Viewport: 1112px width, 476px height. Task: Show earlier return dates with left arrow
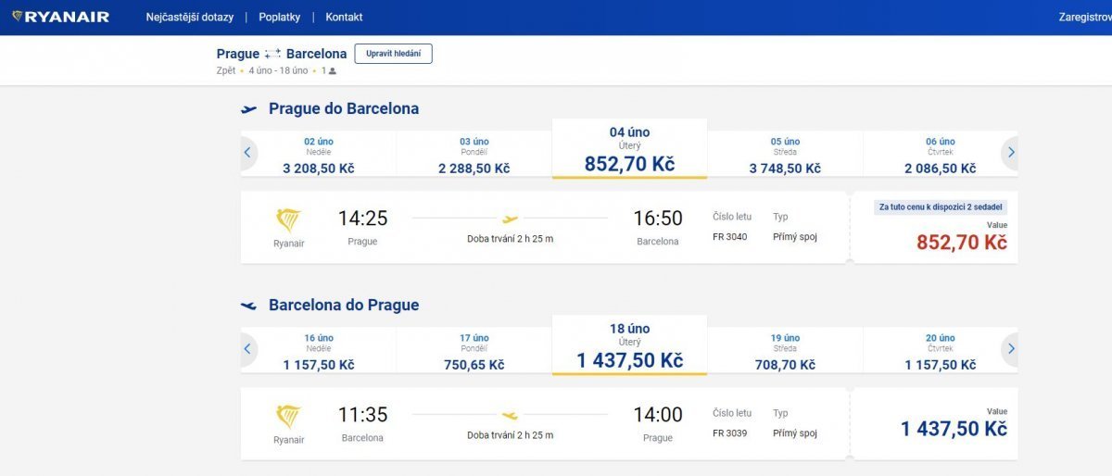[247, 348]
